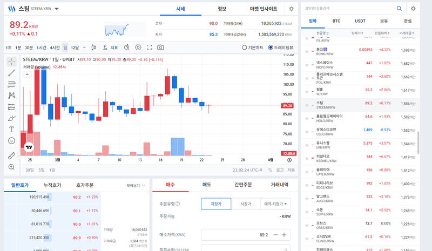432x251 pixels.
Task: Open indicators (지표) menu
Action: pos(111,48)
